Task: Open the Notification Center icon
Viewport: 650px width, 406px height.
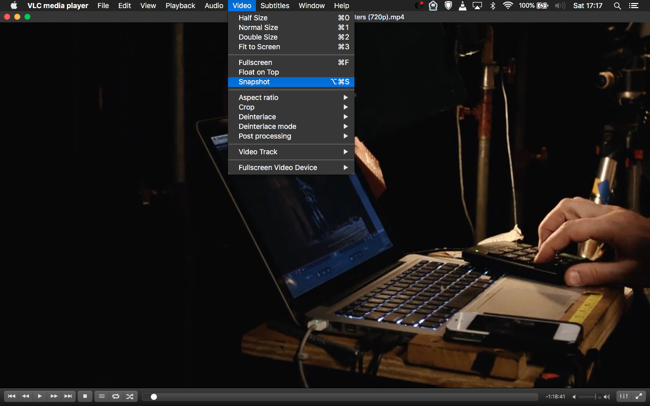Action: click(x=633, y=6)
